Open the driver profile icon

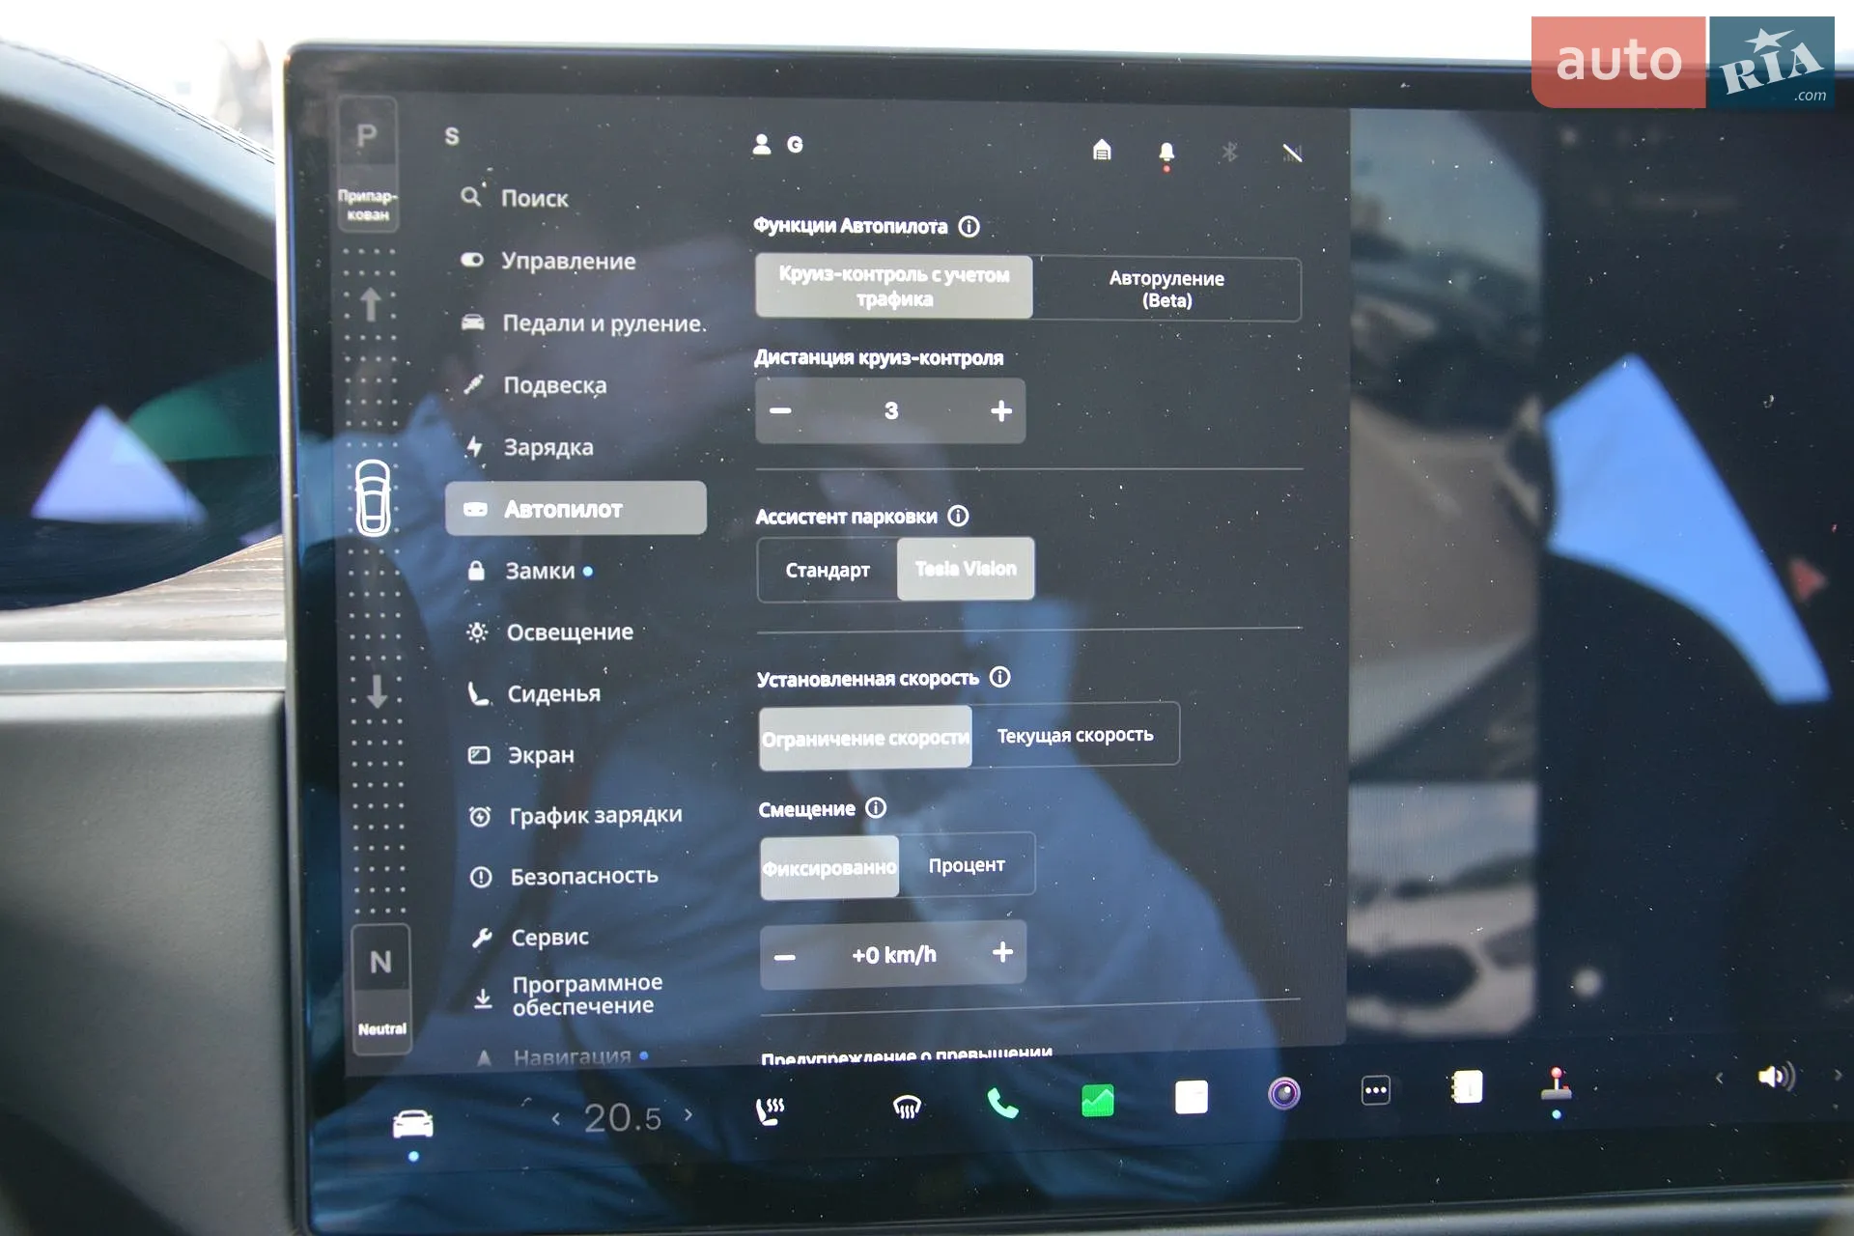pyautogui.click(x=762, y=144)
